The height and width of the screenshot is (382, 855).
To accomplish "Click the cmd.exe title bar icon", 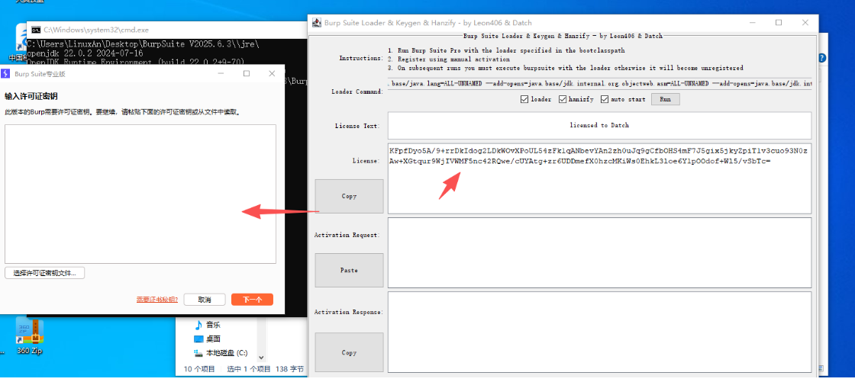I will point(35,30).
